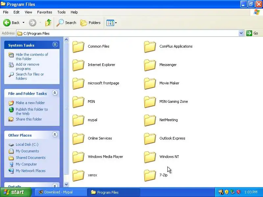Image resolution: width=263 pixels, height=197 pixels.
Task: Click the Program Files taskbar button
Action: coord(113,192)
